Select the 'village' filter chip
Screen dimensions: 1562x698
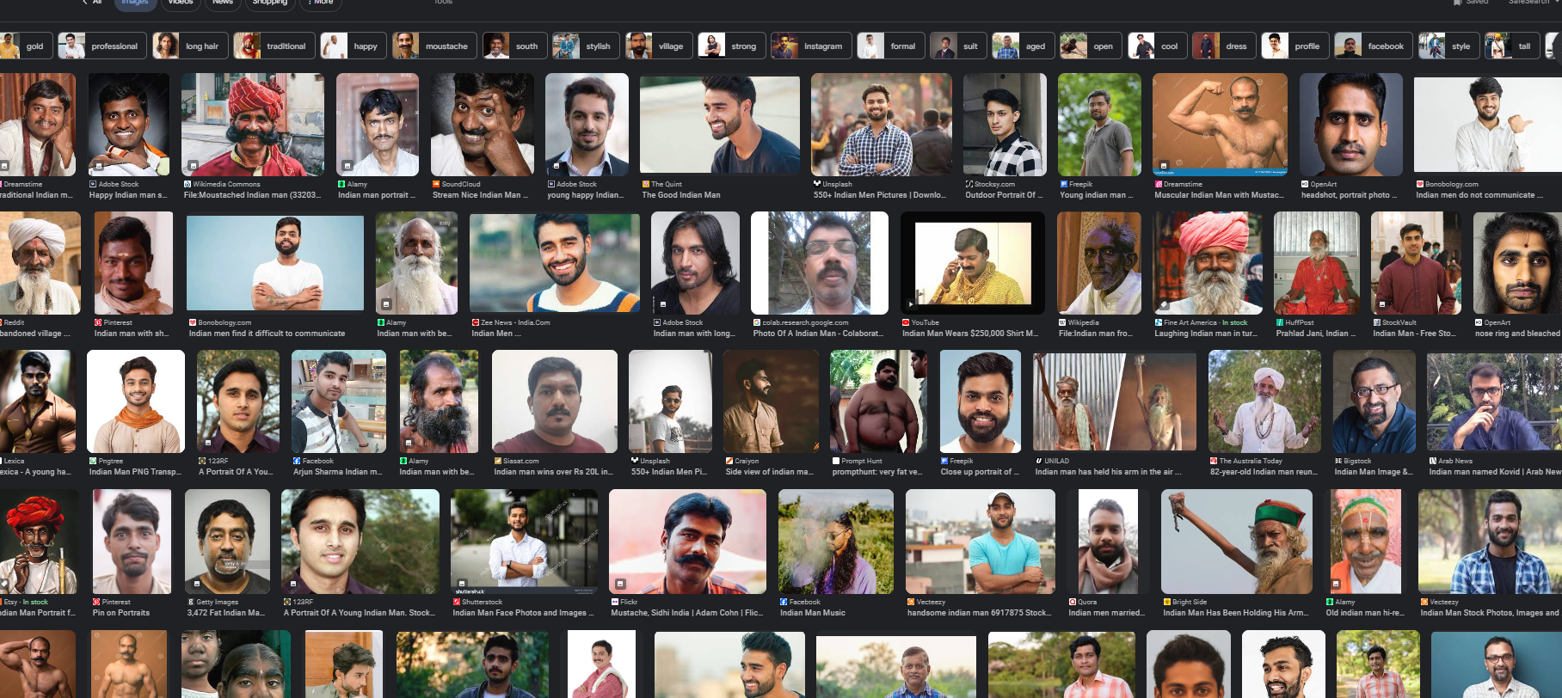click(658, 46)
